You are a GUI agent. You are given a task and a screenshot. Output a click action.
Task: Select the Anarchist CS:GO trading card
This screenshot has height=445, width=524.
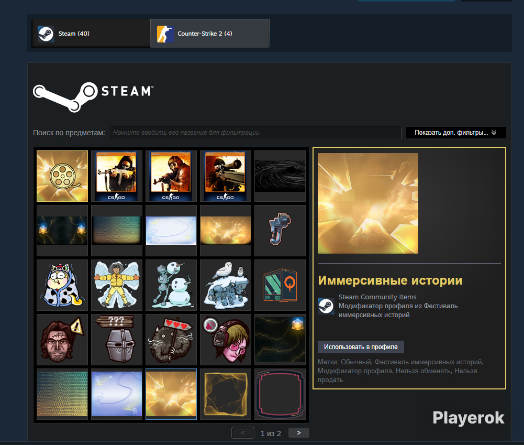tap(117, 176)
